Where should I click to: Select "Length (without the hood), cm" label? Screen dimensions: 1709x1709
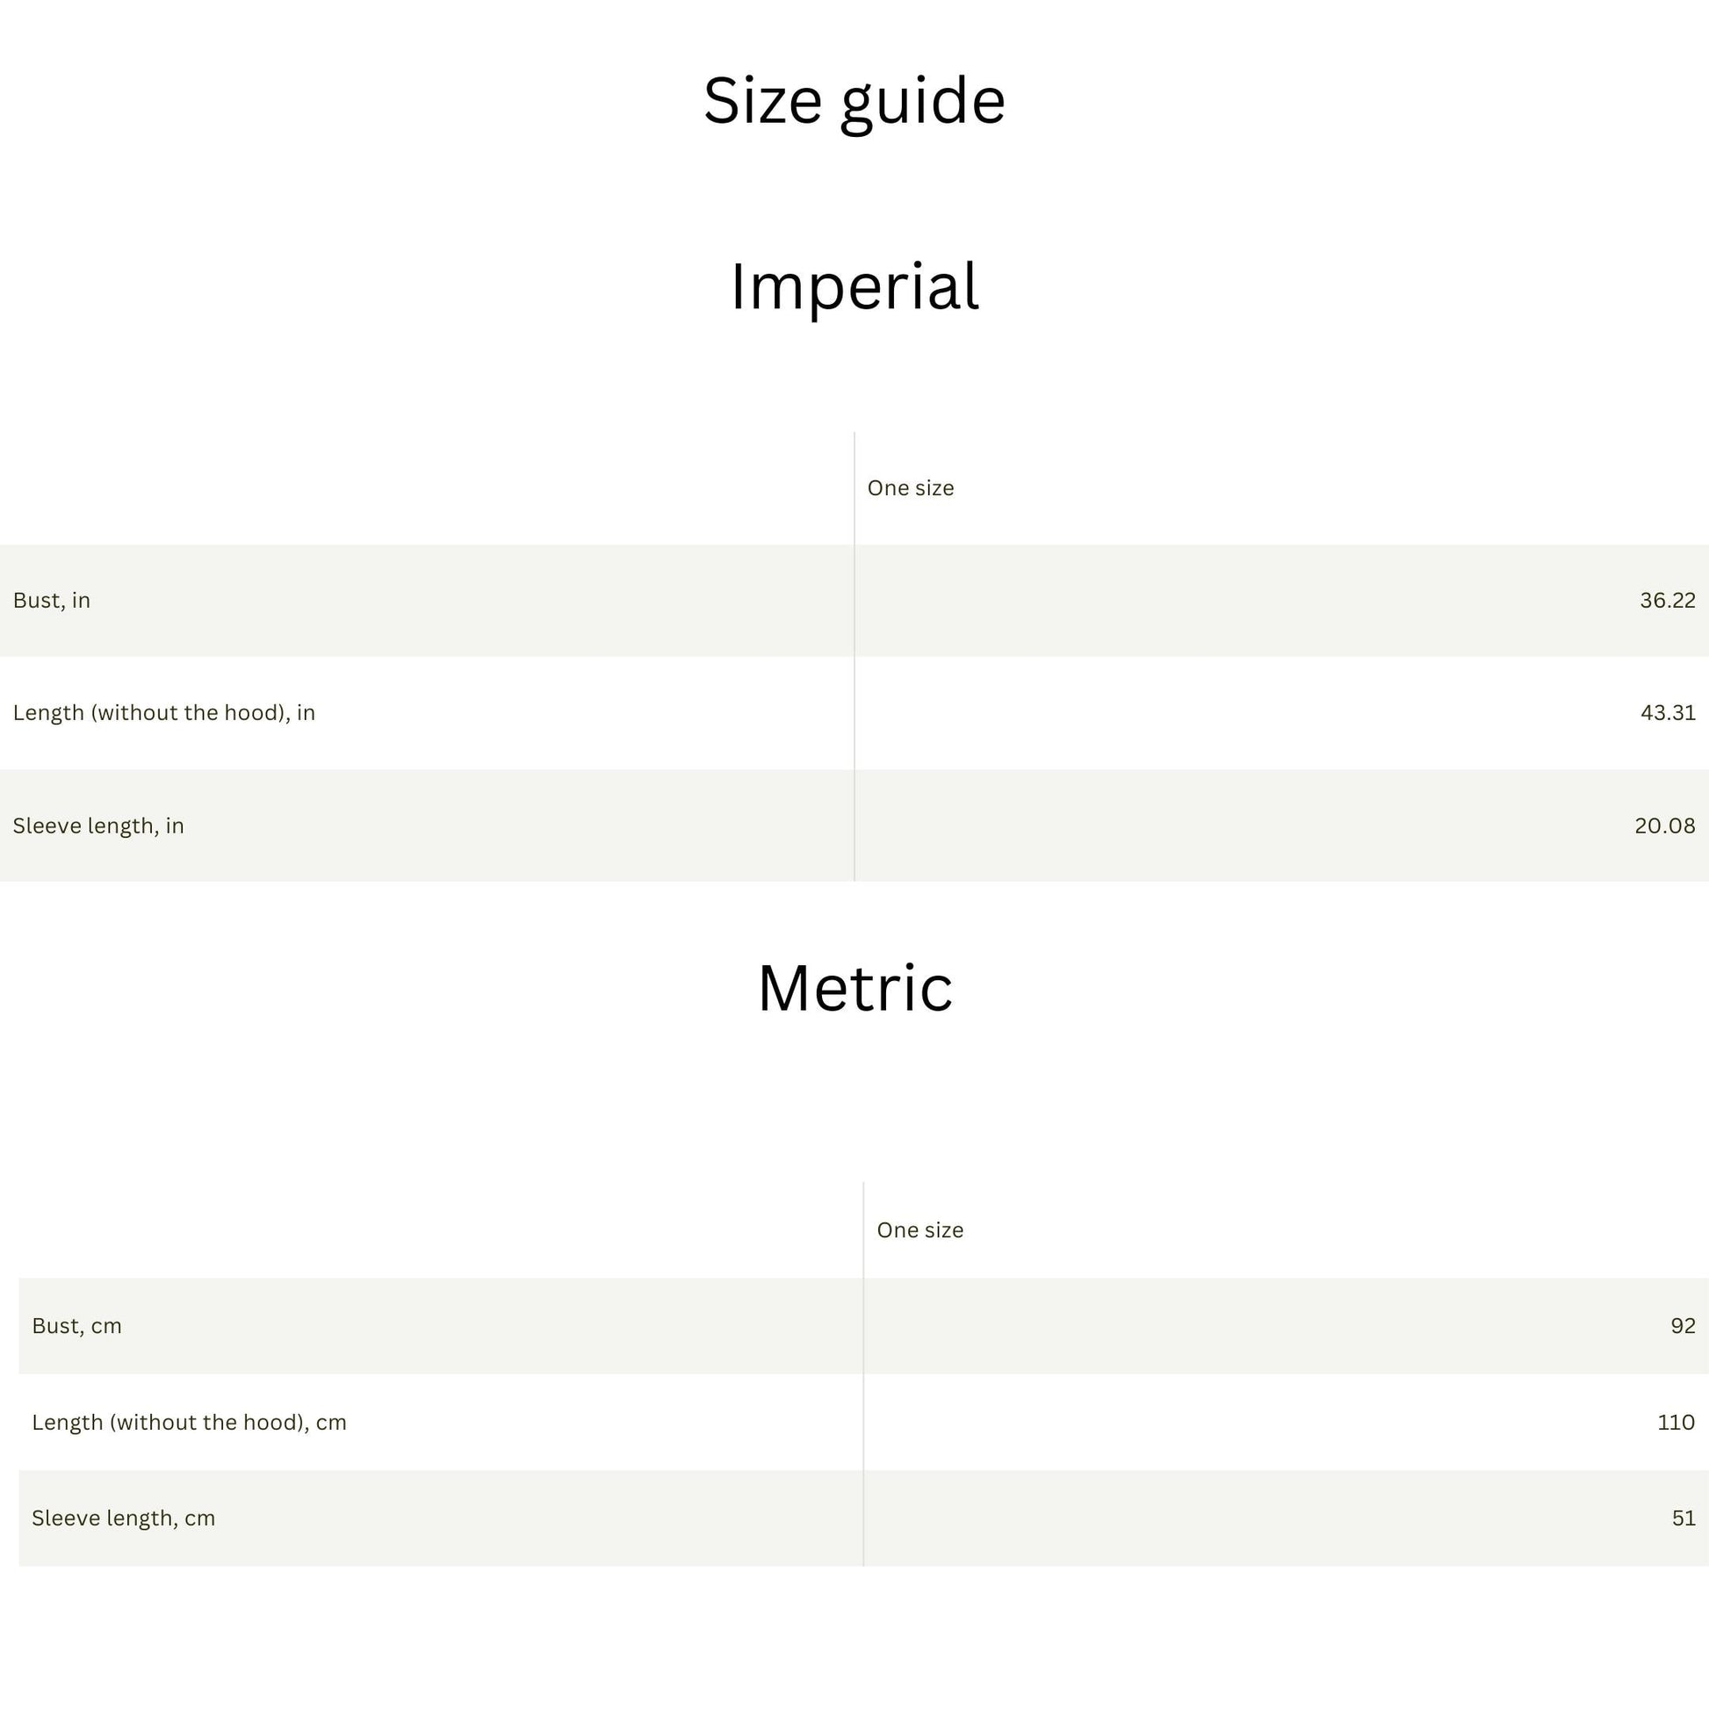point(190,1423)
